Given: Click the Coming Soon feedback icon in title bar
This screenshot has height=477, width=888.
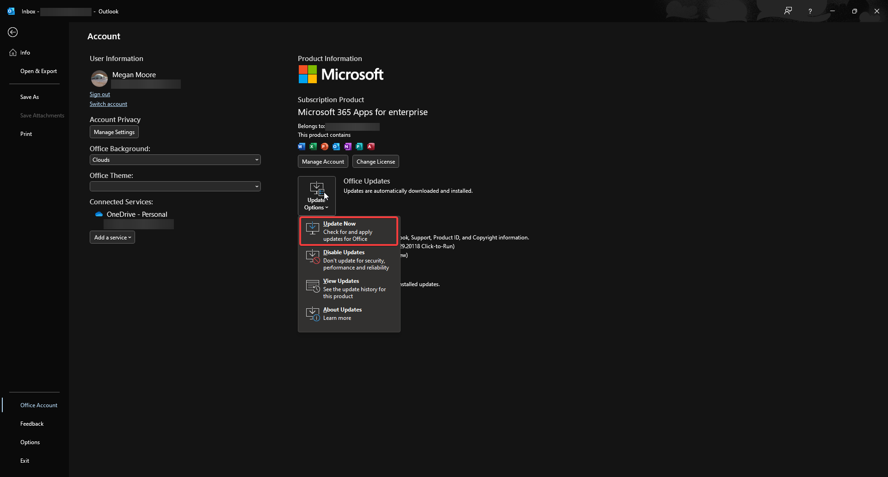Looking at the screenshot, I should (x=788, y=11).
